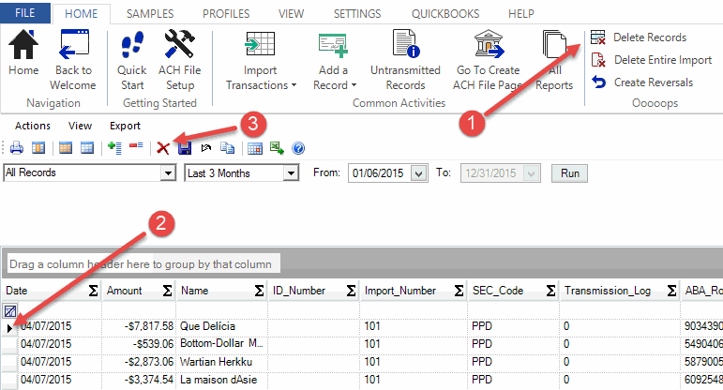
Task: Go to Create ACH File Page
Action: (489, 59)
